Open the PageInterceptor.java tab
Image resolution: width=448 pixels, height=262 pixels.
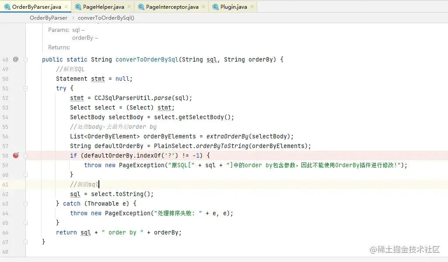point(172,7)
